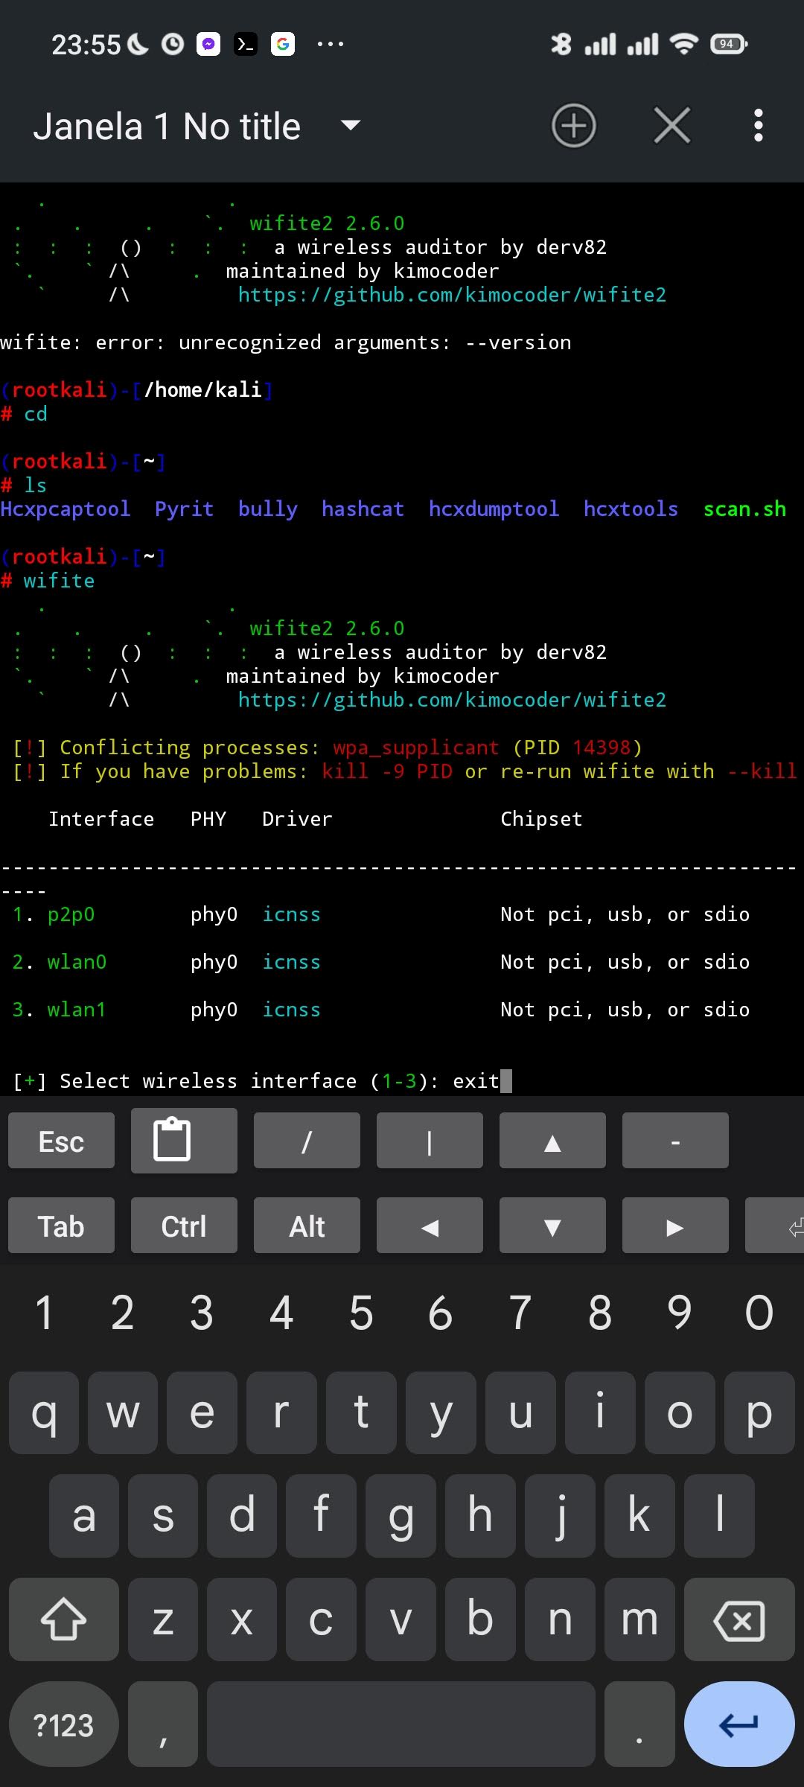Viewport: 804px width, 1787px height.
Task: Tap the spacebar on keyboard
Action: pos(401,1724)
